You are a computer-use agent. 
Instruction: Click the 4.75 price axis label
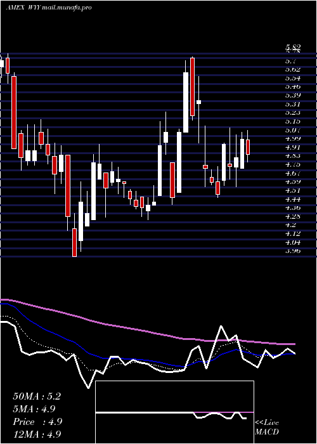click(x=293, y=164)
